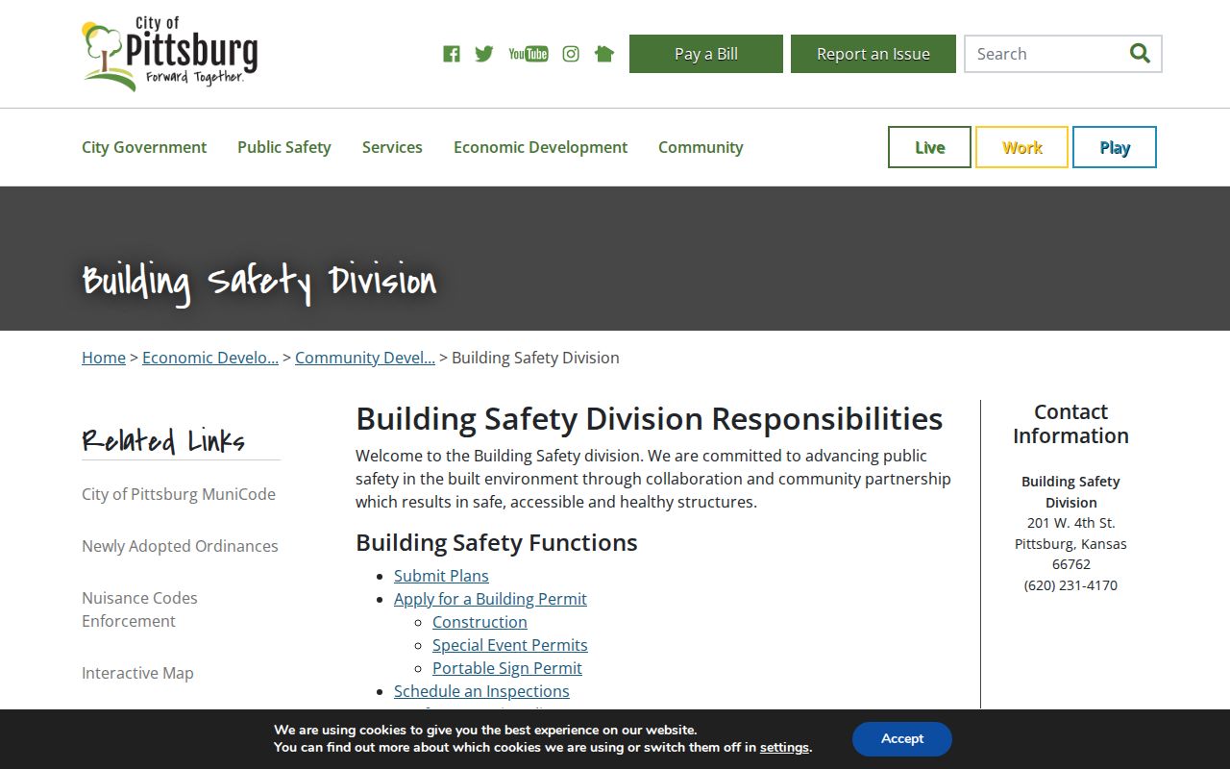The image size is (1230, 769).
Task: Follow the Submit Plans link
Action: pyautogui.click(x=441, y=576)
